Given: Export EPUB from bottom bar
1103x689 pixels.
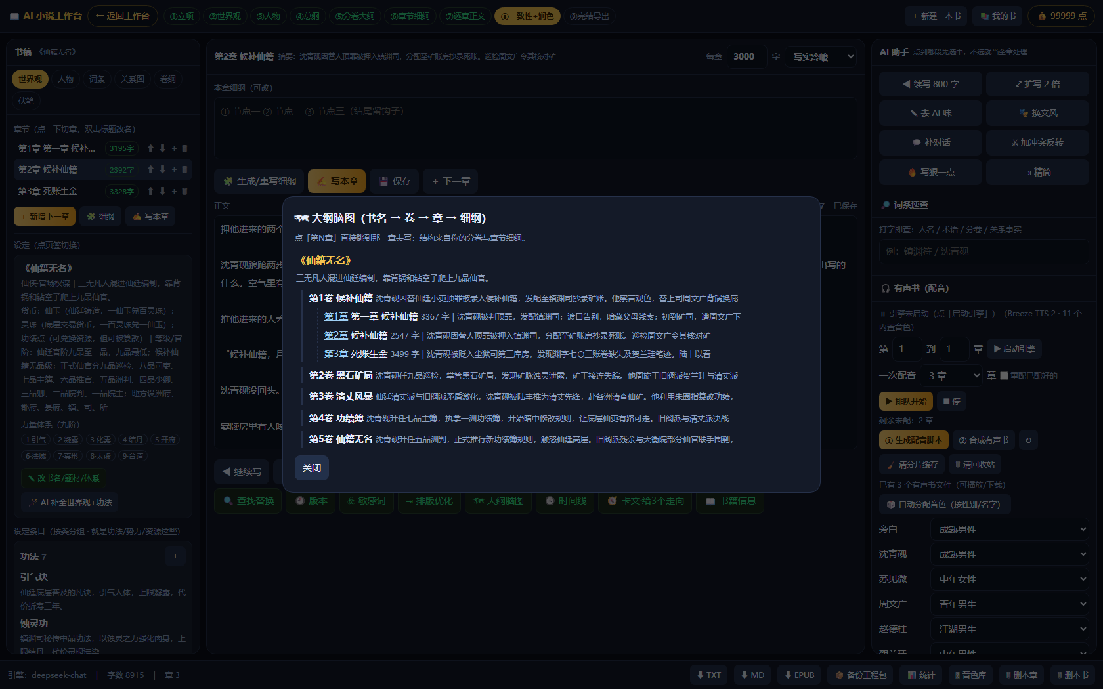Looking at the screenshot, I should (799, 675).
